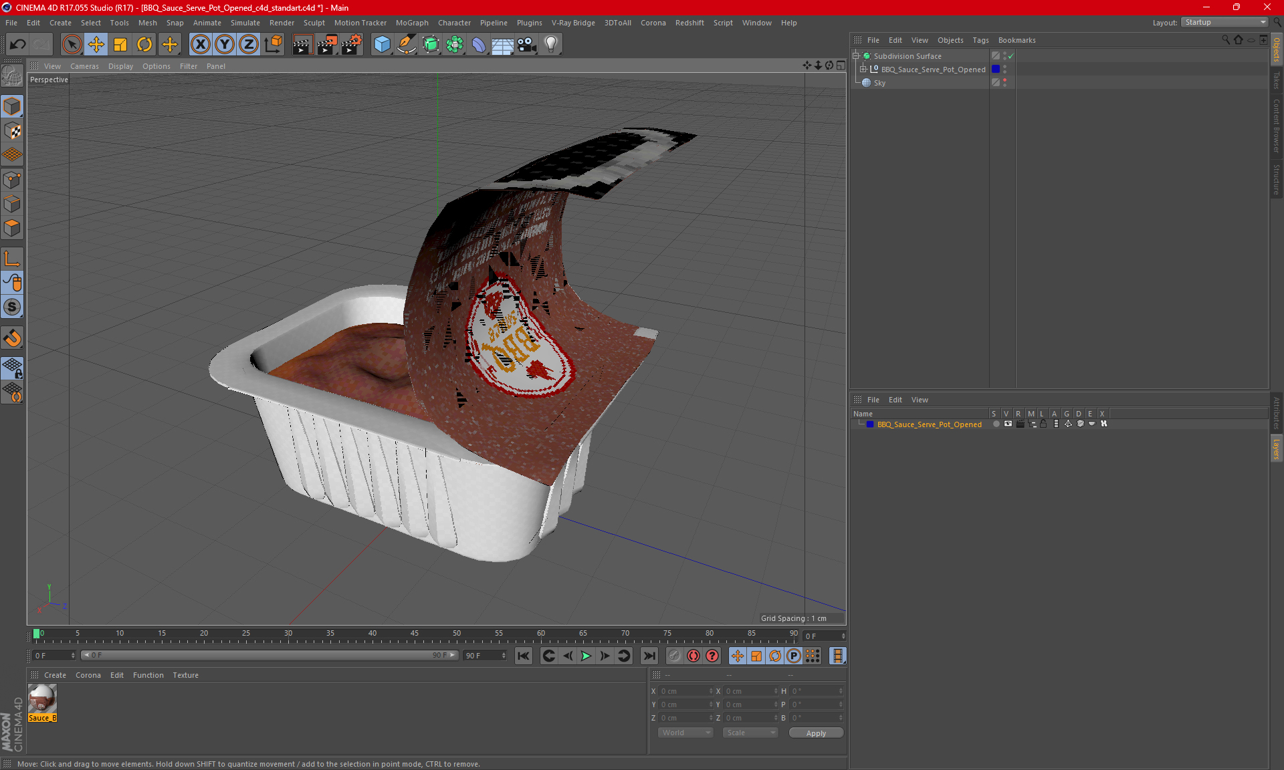Switch to Edges mode
Screen dimensions: 1284x770
tap(12, 203)
